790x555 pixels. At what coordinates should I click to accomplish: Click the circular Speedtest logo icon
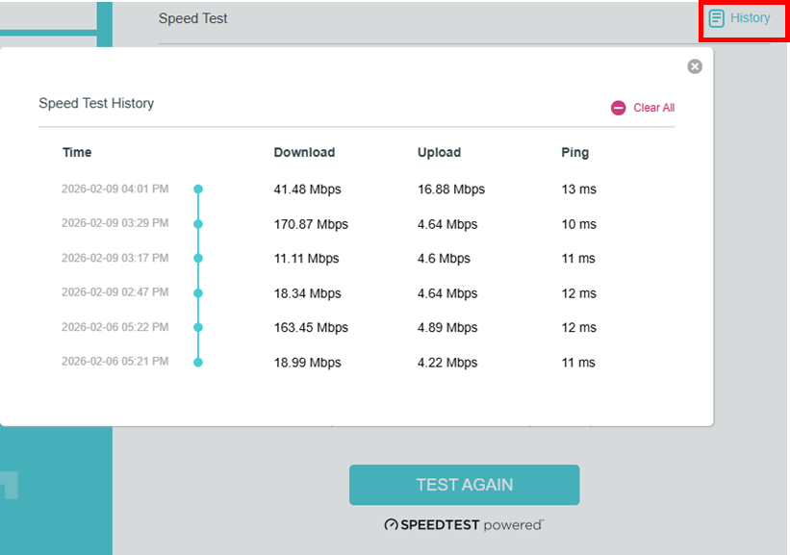pyautogui.click(x=390, y=525)
